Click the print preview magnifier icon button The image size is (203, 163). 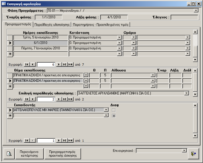(9, 154)
